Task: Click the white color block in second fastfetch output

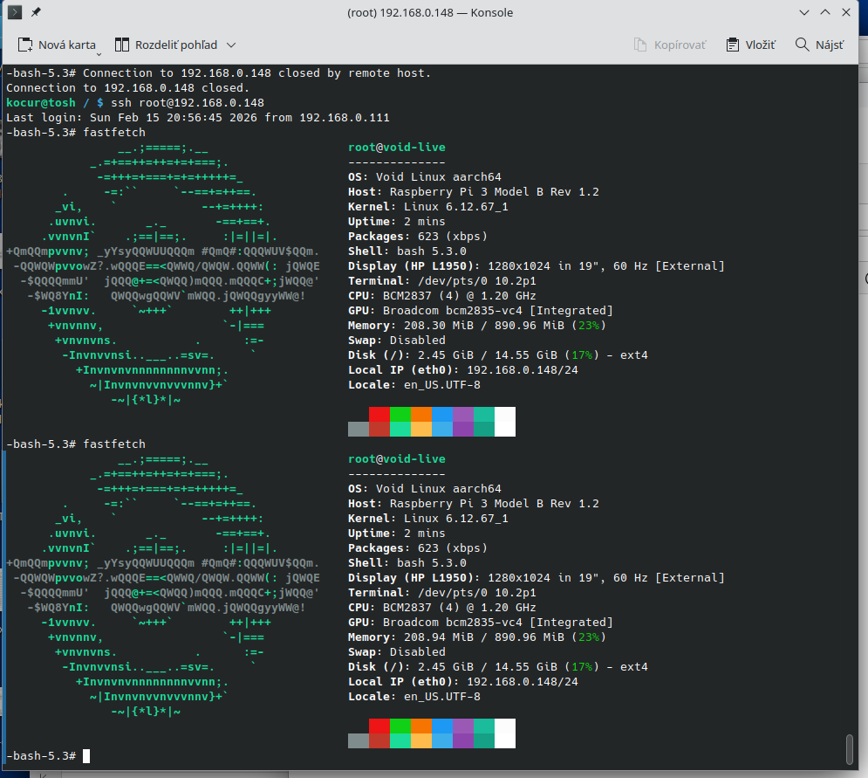Action: [x=505, y=733]
